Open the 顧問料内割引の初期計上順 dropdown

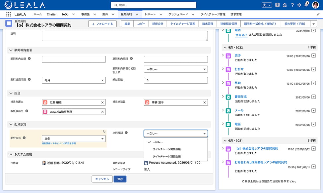point(176,69)
